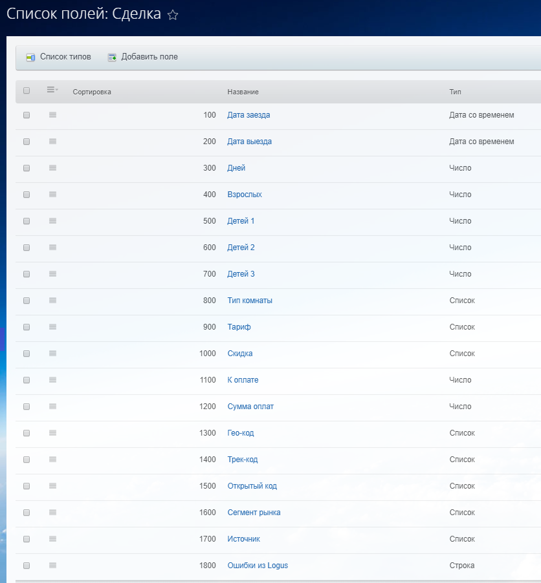This screenshot has height=583, width=541.
Task: Open hamburger menu for Скидка row
Action: coord(52,354)
